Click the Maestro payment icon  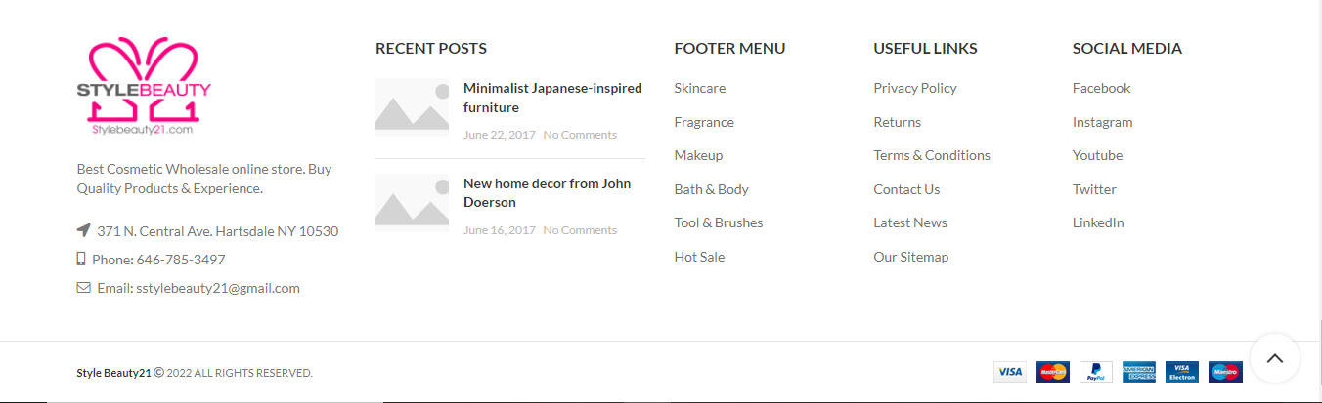point(1225,372)
